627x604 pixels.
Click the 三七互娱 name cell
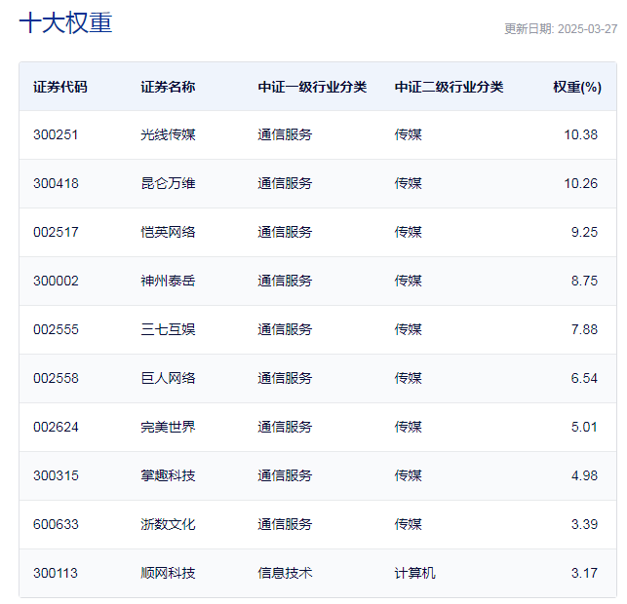pos(168,329)
